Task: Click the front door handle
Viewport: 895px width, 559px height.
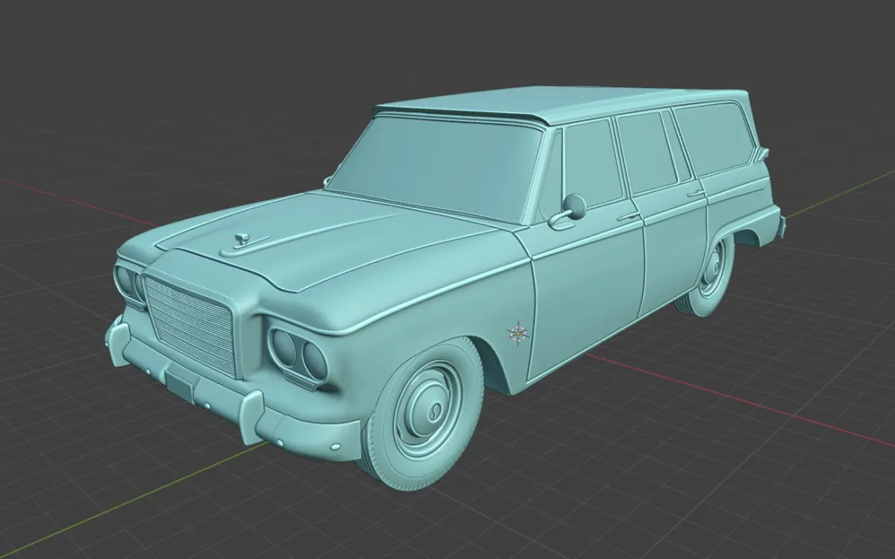Action: click(x=628, y=216)
